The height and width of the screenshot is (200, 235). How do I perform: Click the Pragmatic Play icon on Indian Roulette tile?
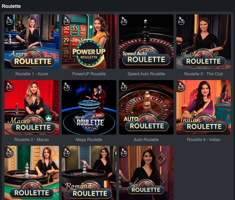point(181,87)
